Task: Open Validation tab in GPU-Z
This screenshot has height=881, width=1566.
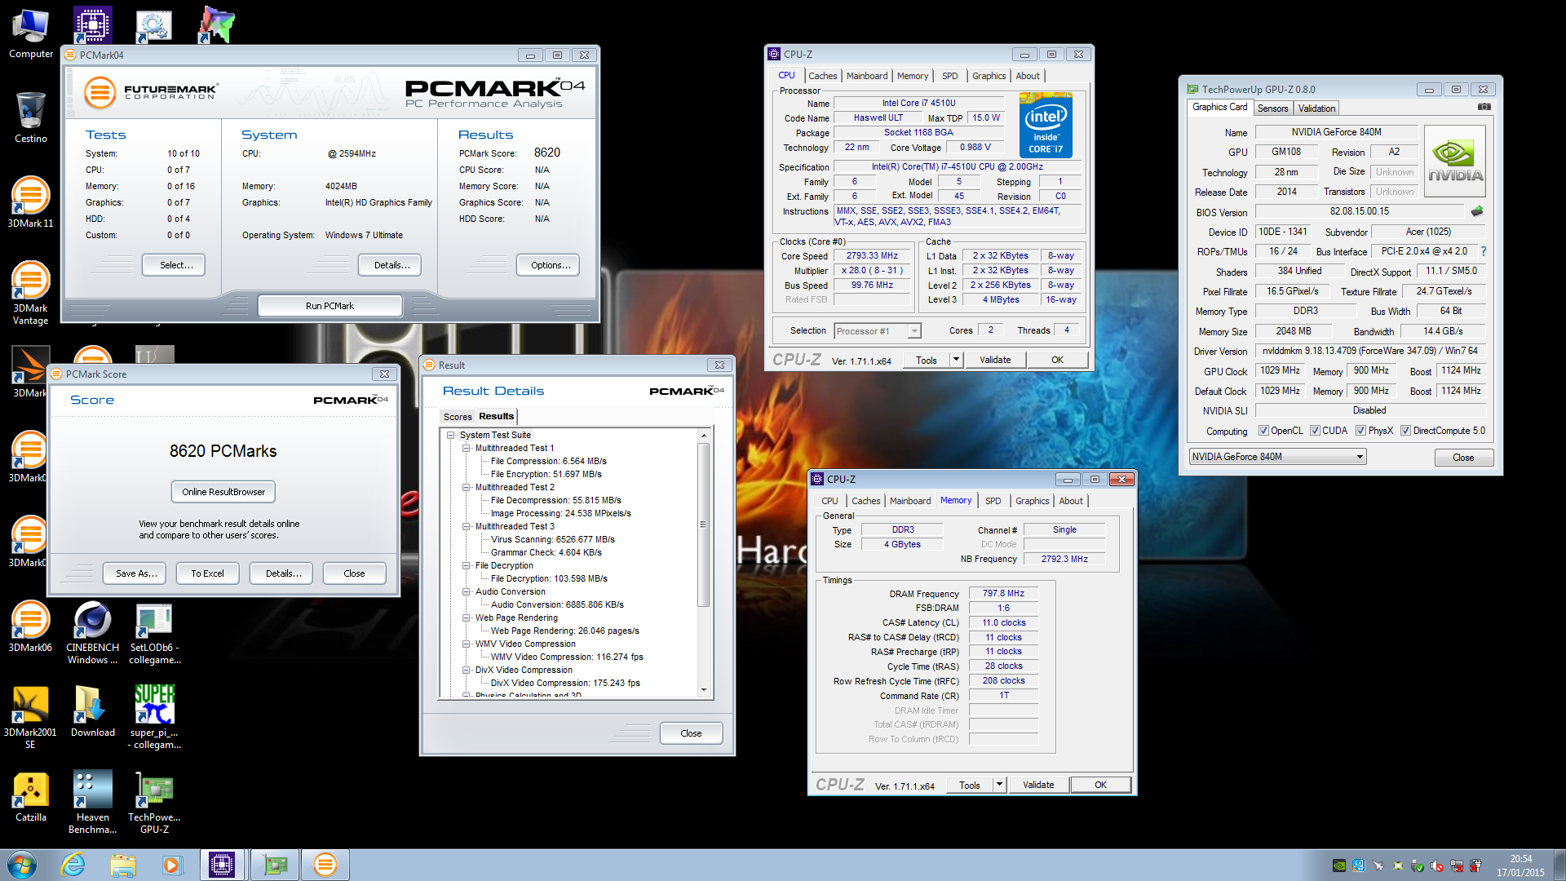Action: pos(1316,108)
